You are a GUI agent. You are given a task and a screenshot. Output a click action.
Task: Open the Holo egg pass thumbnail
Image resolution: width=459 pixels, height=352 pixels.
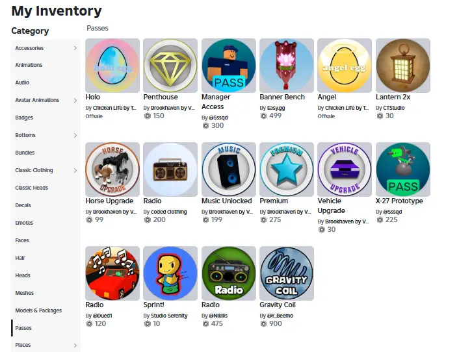[x=112, y=66]
